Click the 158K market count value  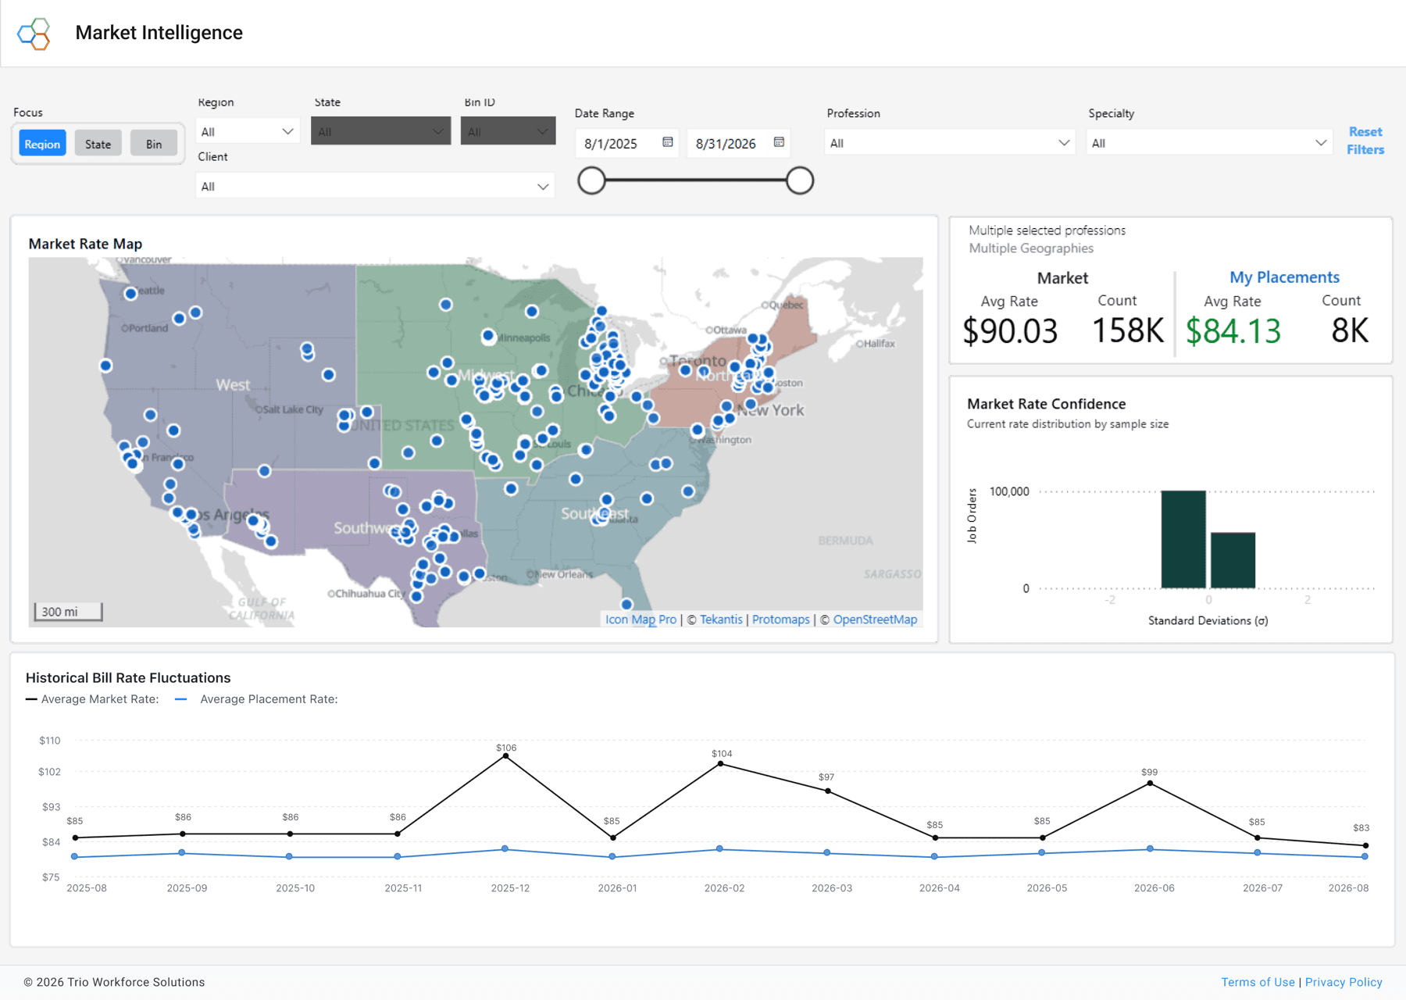point(1127,330)
